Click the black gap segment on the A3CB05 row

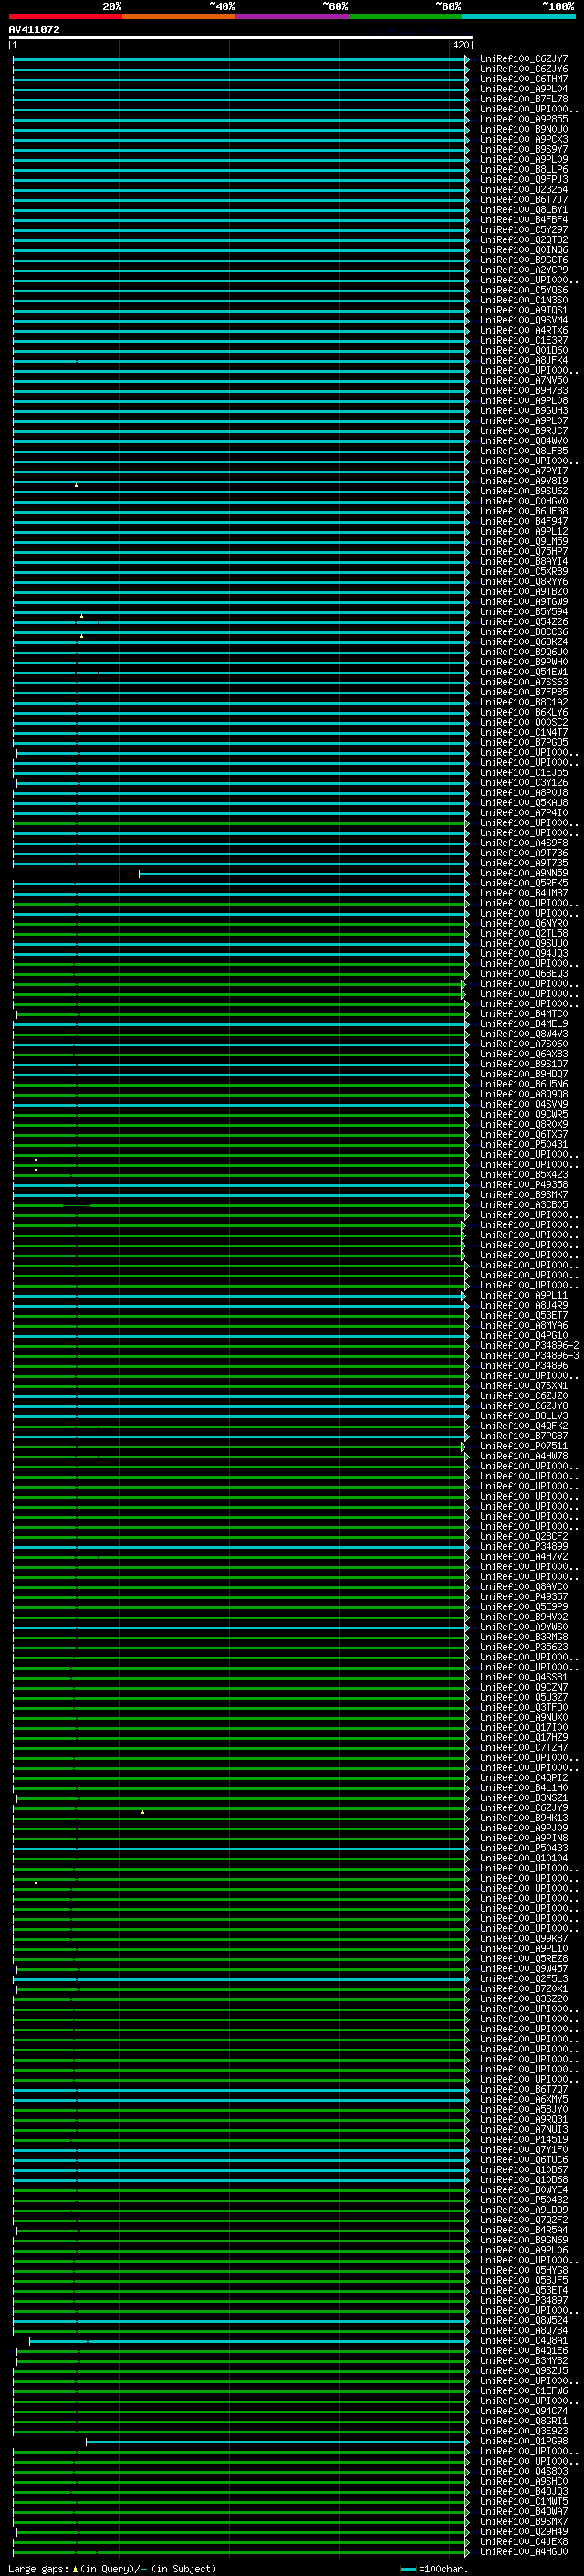coord(77,1206)
